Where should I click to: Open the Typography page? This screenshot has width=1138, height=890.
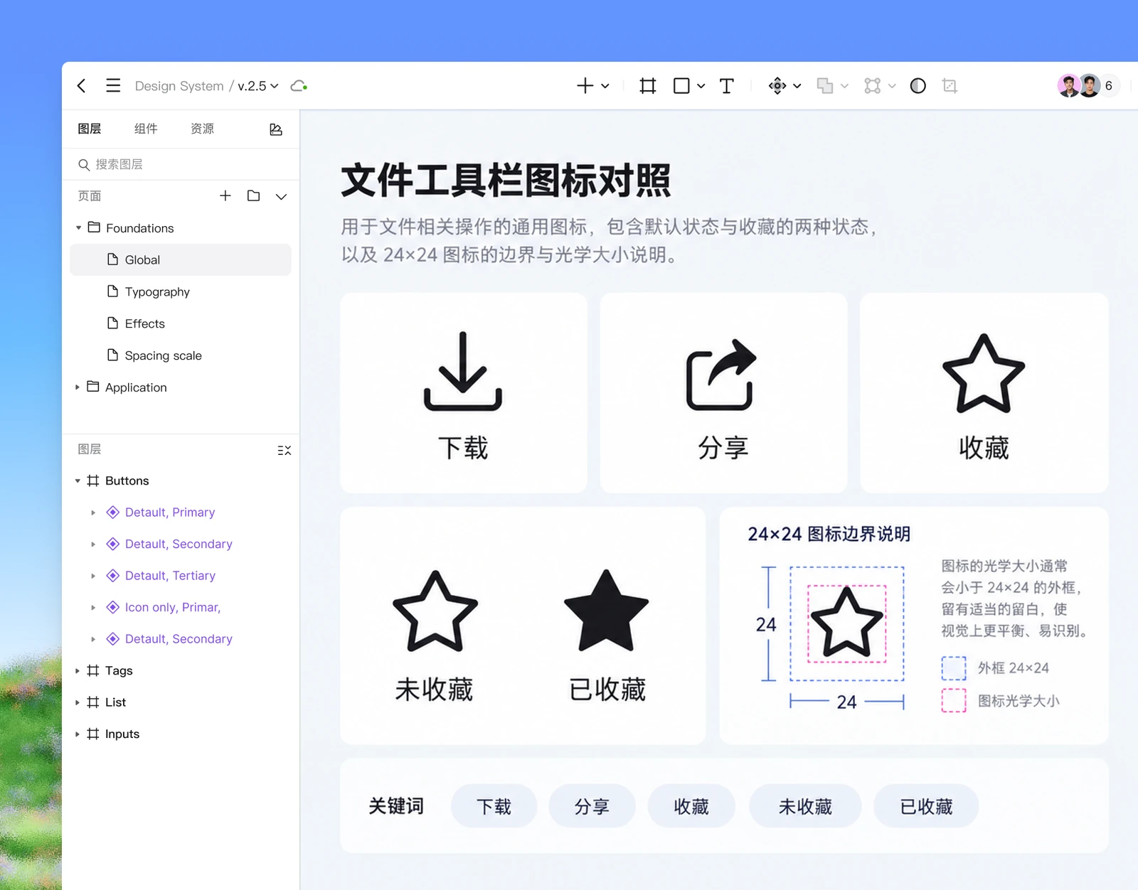point(181,291)
